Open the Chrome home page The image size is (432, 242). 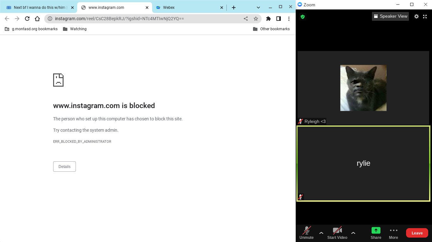tap(37, 19)
